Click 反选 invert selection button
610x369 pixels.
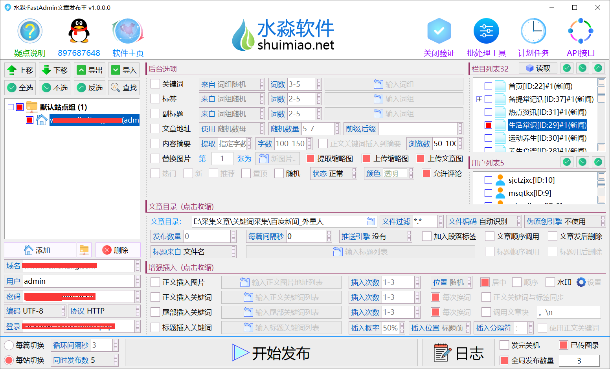[x=89, y=88]
